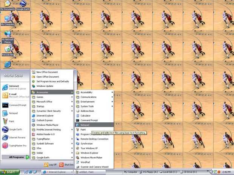Expand Symantec Client Security submenu

[x=52, y=111]
